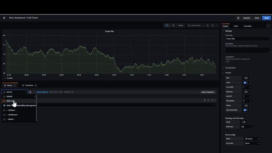Open the Area fill dropdown
Viewport: 272px width, 153px height.
tap(247, 96)
